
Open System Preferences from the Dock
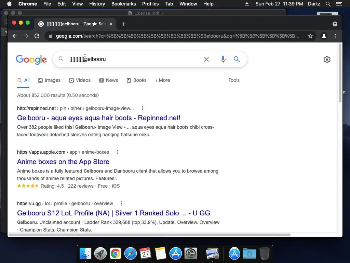pos(190,254)
